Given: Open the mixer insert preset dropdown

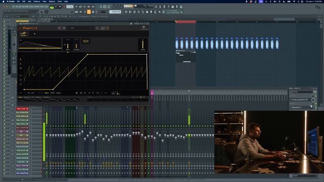Looking at the screenshot, I should [302, 92].
